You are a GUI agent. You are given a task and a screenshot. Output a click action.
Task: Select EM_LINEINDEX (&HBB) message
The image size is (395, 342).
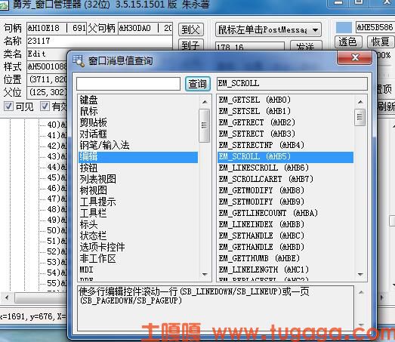285,224
